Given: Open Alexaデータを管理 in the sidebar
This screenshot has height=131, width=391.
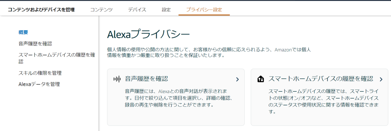Looking at the screenshot, I should click(39, 84).
